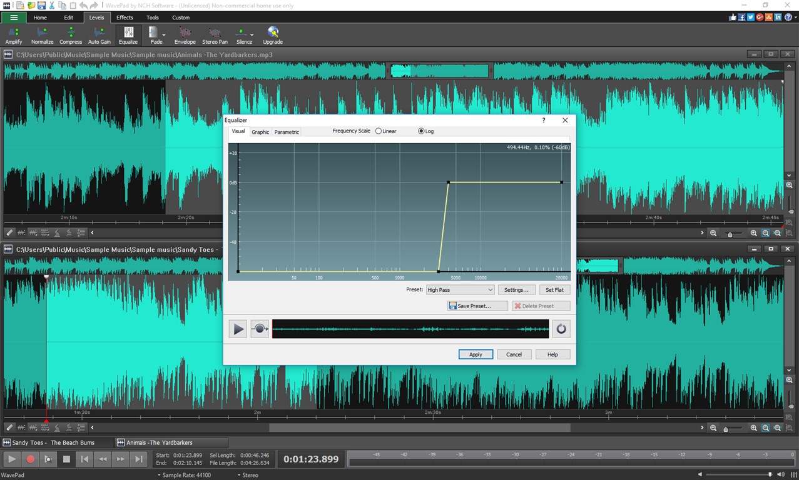Switch to the Parametric equalizer tab

pyautogui.click(x=287, y=132)
